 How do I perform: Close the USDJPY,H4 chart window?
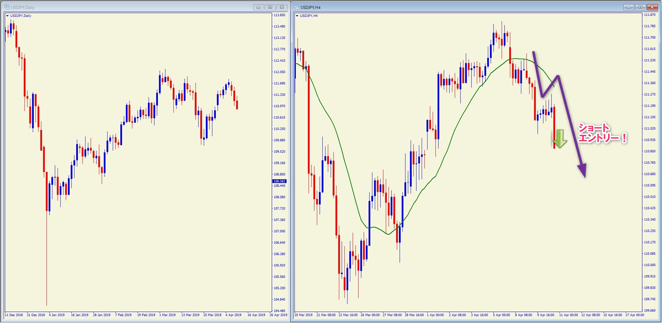click(652, 7)
